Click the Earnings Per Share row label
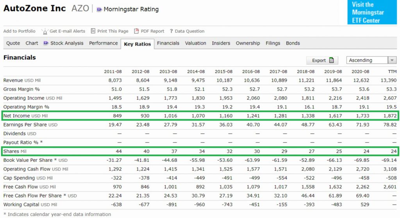 (x=30, y=124)
